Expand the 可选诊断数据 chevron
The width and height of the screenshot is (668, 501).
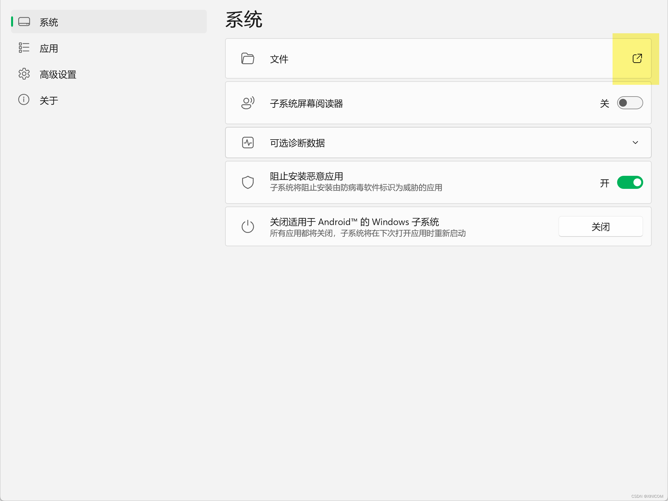pos(635,143)
